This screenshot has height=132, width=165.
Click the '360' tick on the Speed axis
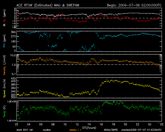[x=13, y=88]
